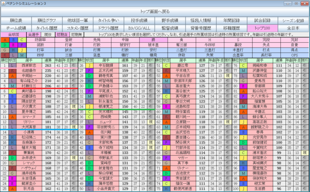Toggle the 全球団 all-teams filter
310x192 pixels.
(14, 34)
